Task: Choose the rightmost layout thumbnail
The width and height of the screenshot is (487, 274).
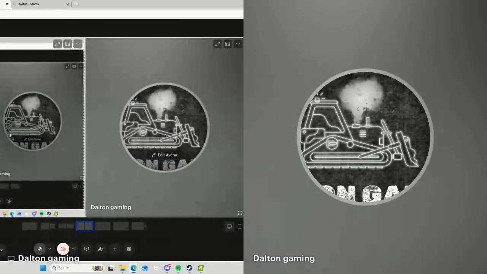Action: coord(139,226)
